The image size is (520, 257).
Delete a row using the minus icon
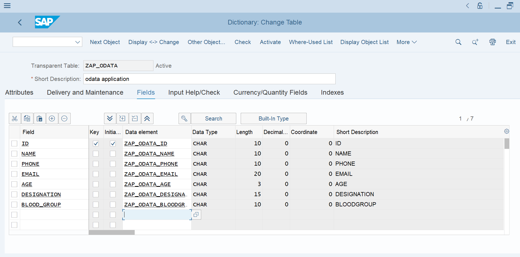[x=64, y=118]
